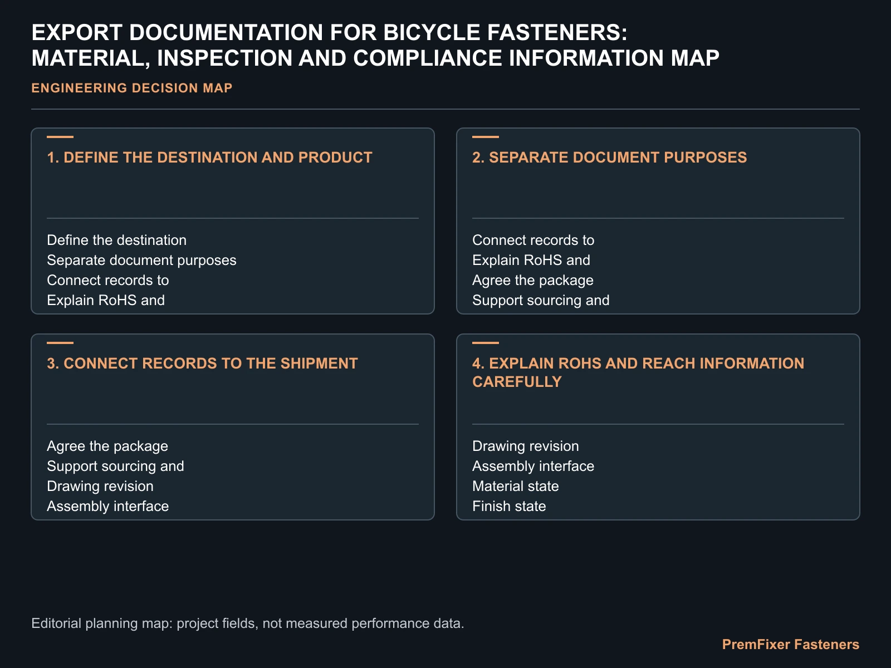Select 'Drawing revision' in card 4

(x=526, y=446)
